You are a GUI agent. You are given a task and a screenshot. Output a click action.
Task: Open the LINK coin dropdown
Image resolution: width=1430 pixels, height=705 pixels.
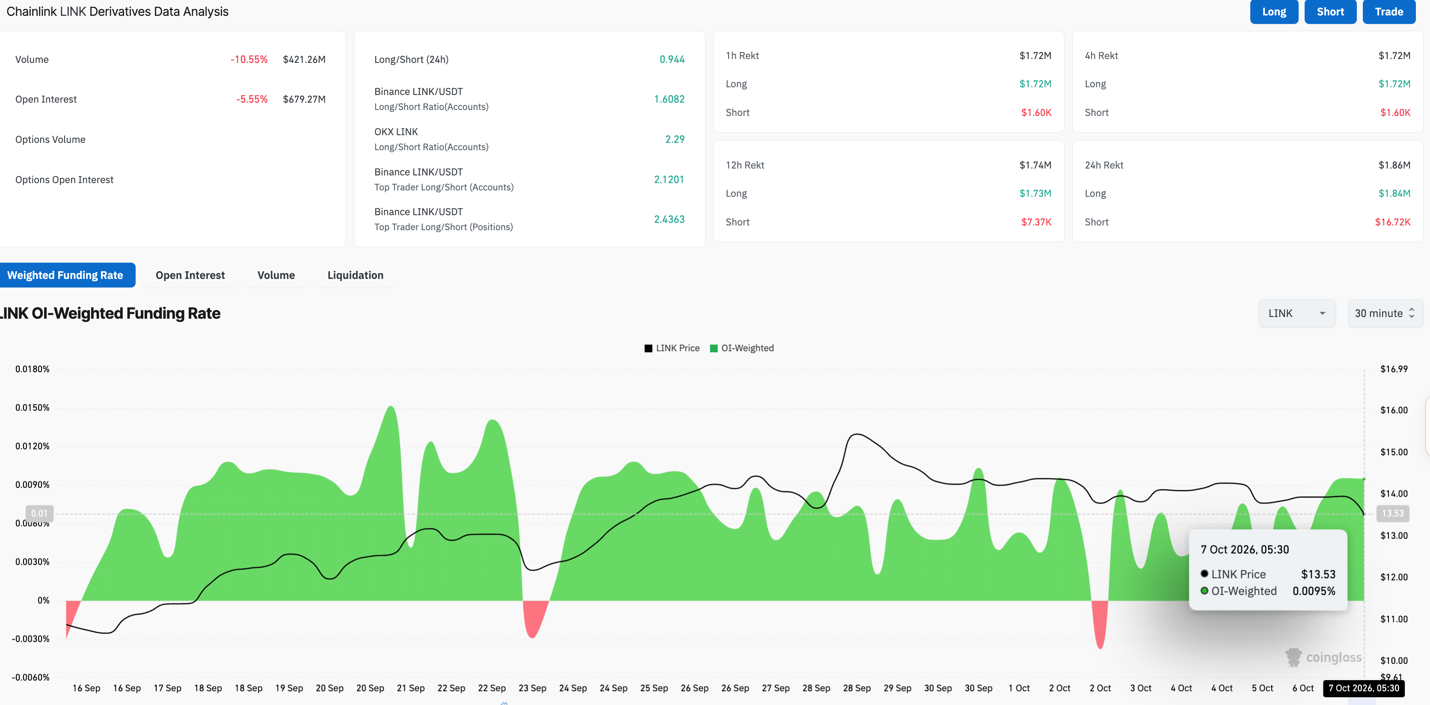pyautogui.click(x=1297, y=313)
